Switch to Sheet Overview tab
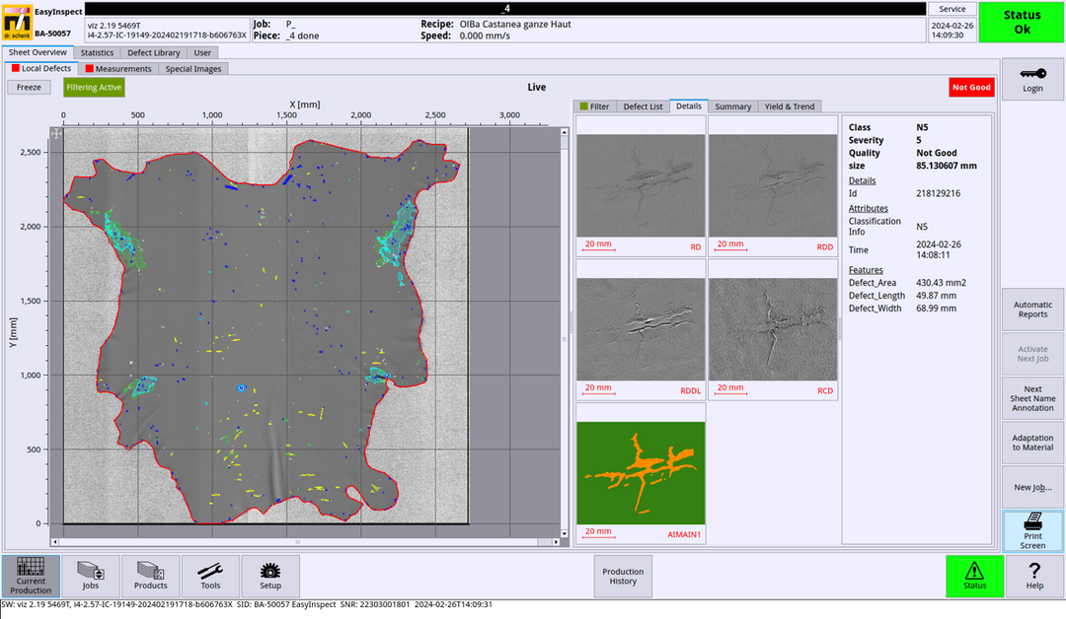 click(x=38, y=52)
